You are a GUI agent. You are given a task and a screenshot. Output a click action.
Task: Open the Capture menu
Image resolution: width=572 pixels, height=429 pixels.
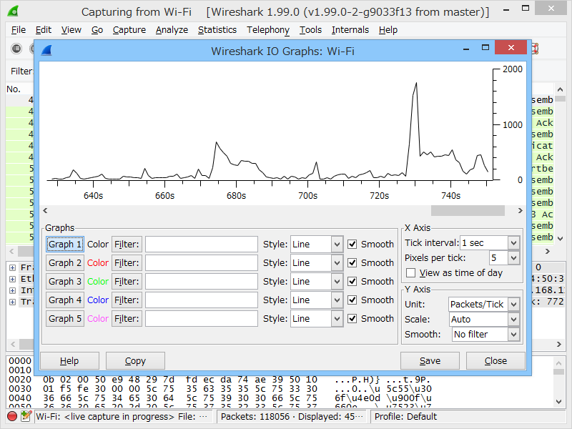coord(129,29)
